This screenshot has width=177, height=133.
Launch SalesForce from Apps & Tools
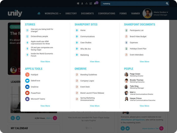(x=27, y=81)
